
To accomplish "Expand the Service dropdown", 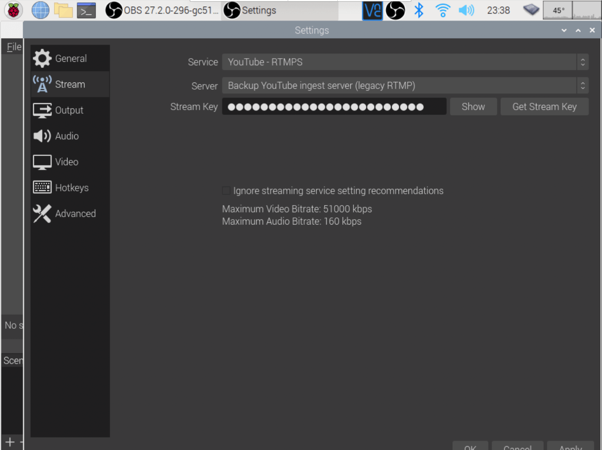I will coord(405,62).
